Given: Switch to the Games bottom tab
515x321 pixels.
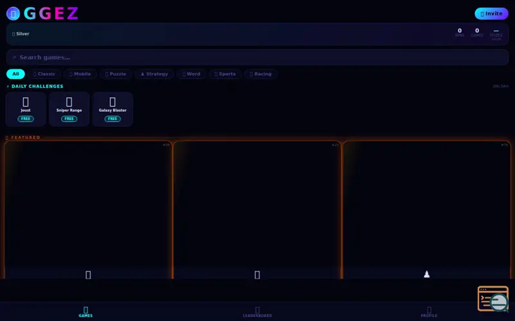Looking at the screenshot, I should [86, 312].
